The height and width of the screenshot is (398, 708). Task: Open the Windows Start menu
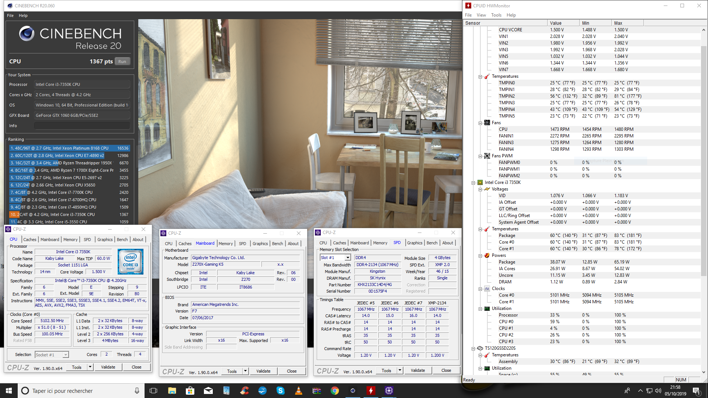click(x=9, y=391)
